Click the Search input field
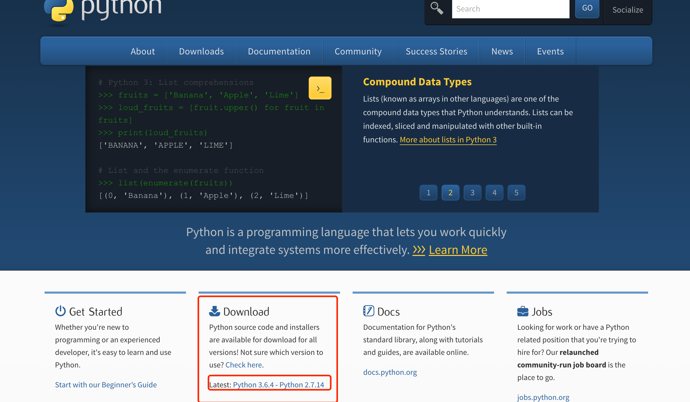The height and width of the screenshot is (402, 690). pyautogui.click(x=510, y=9)
